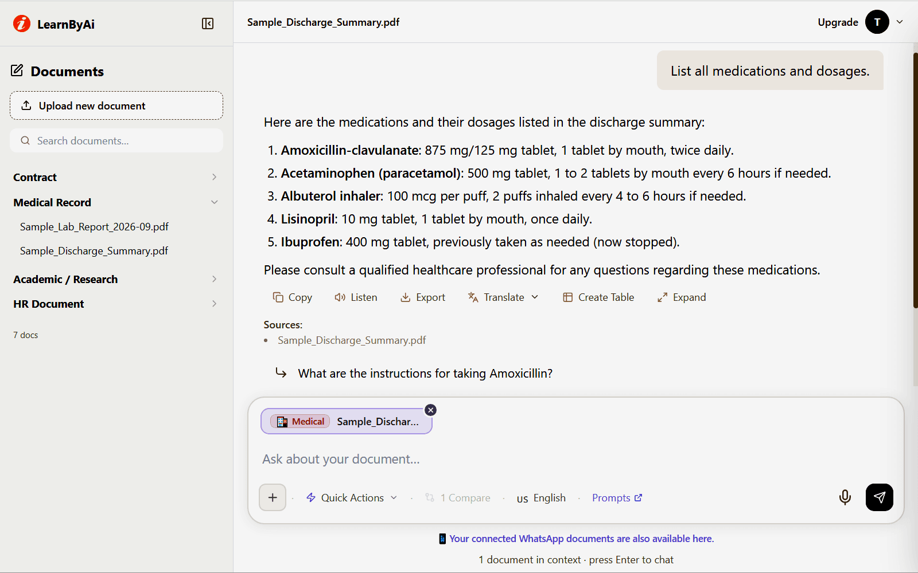Open Sample_Lab_Report_2026-09.pdf in sidebar

(94, 226)
